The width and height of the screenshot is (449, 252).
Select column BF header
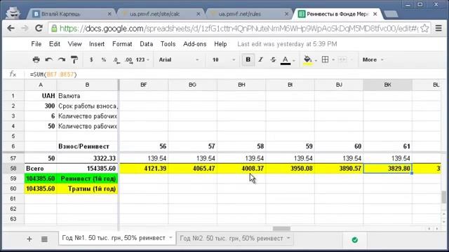[144, 85]
